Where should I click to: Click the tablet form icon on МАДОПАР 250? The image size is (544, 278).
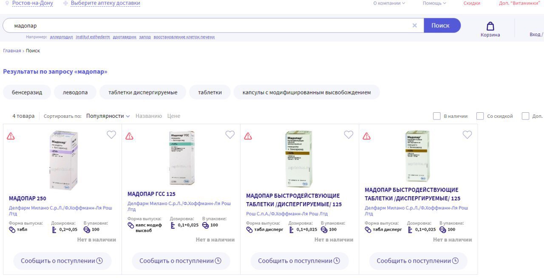(12, 230)
